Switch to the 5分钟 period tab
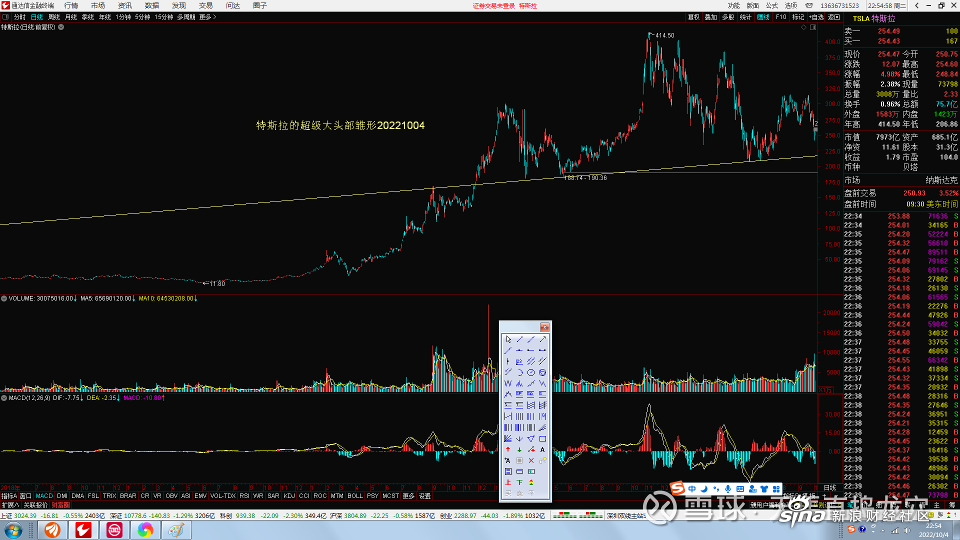This screenshot has height=540, width=960. pos(142,17)
